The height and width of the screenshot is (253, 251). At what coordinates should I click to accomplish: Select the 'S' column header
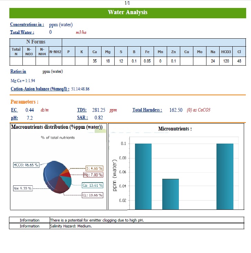tap(121, 52)
